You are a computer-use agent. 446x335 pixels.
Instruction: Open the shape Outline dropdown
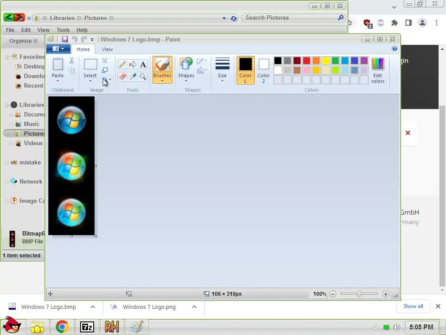202,61
